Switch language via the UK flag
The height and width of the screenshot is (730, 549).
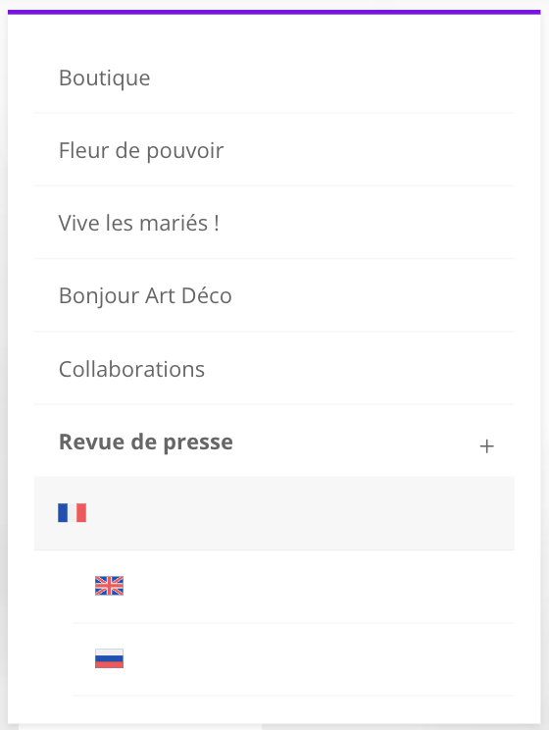tap(110, 586)
